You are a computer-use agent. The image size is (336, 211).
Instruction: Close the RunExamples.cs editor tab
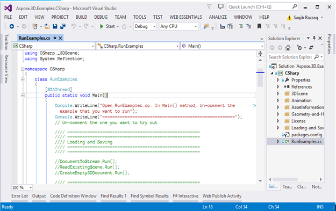[60, 38]
